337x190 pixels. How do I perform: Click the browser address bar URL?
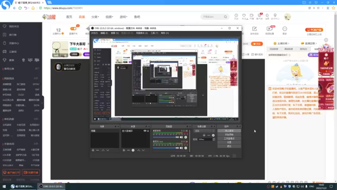tap(63, 8)
